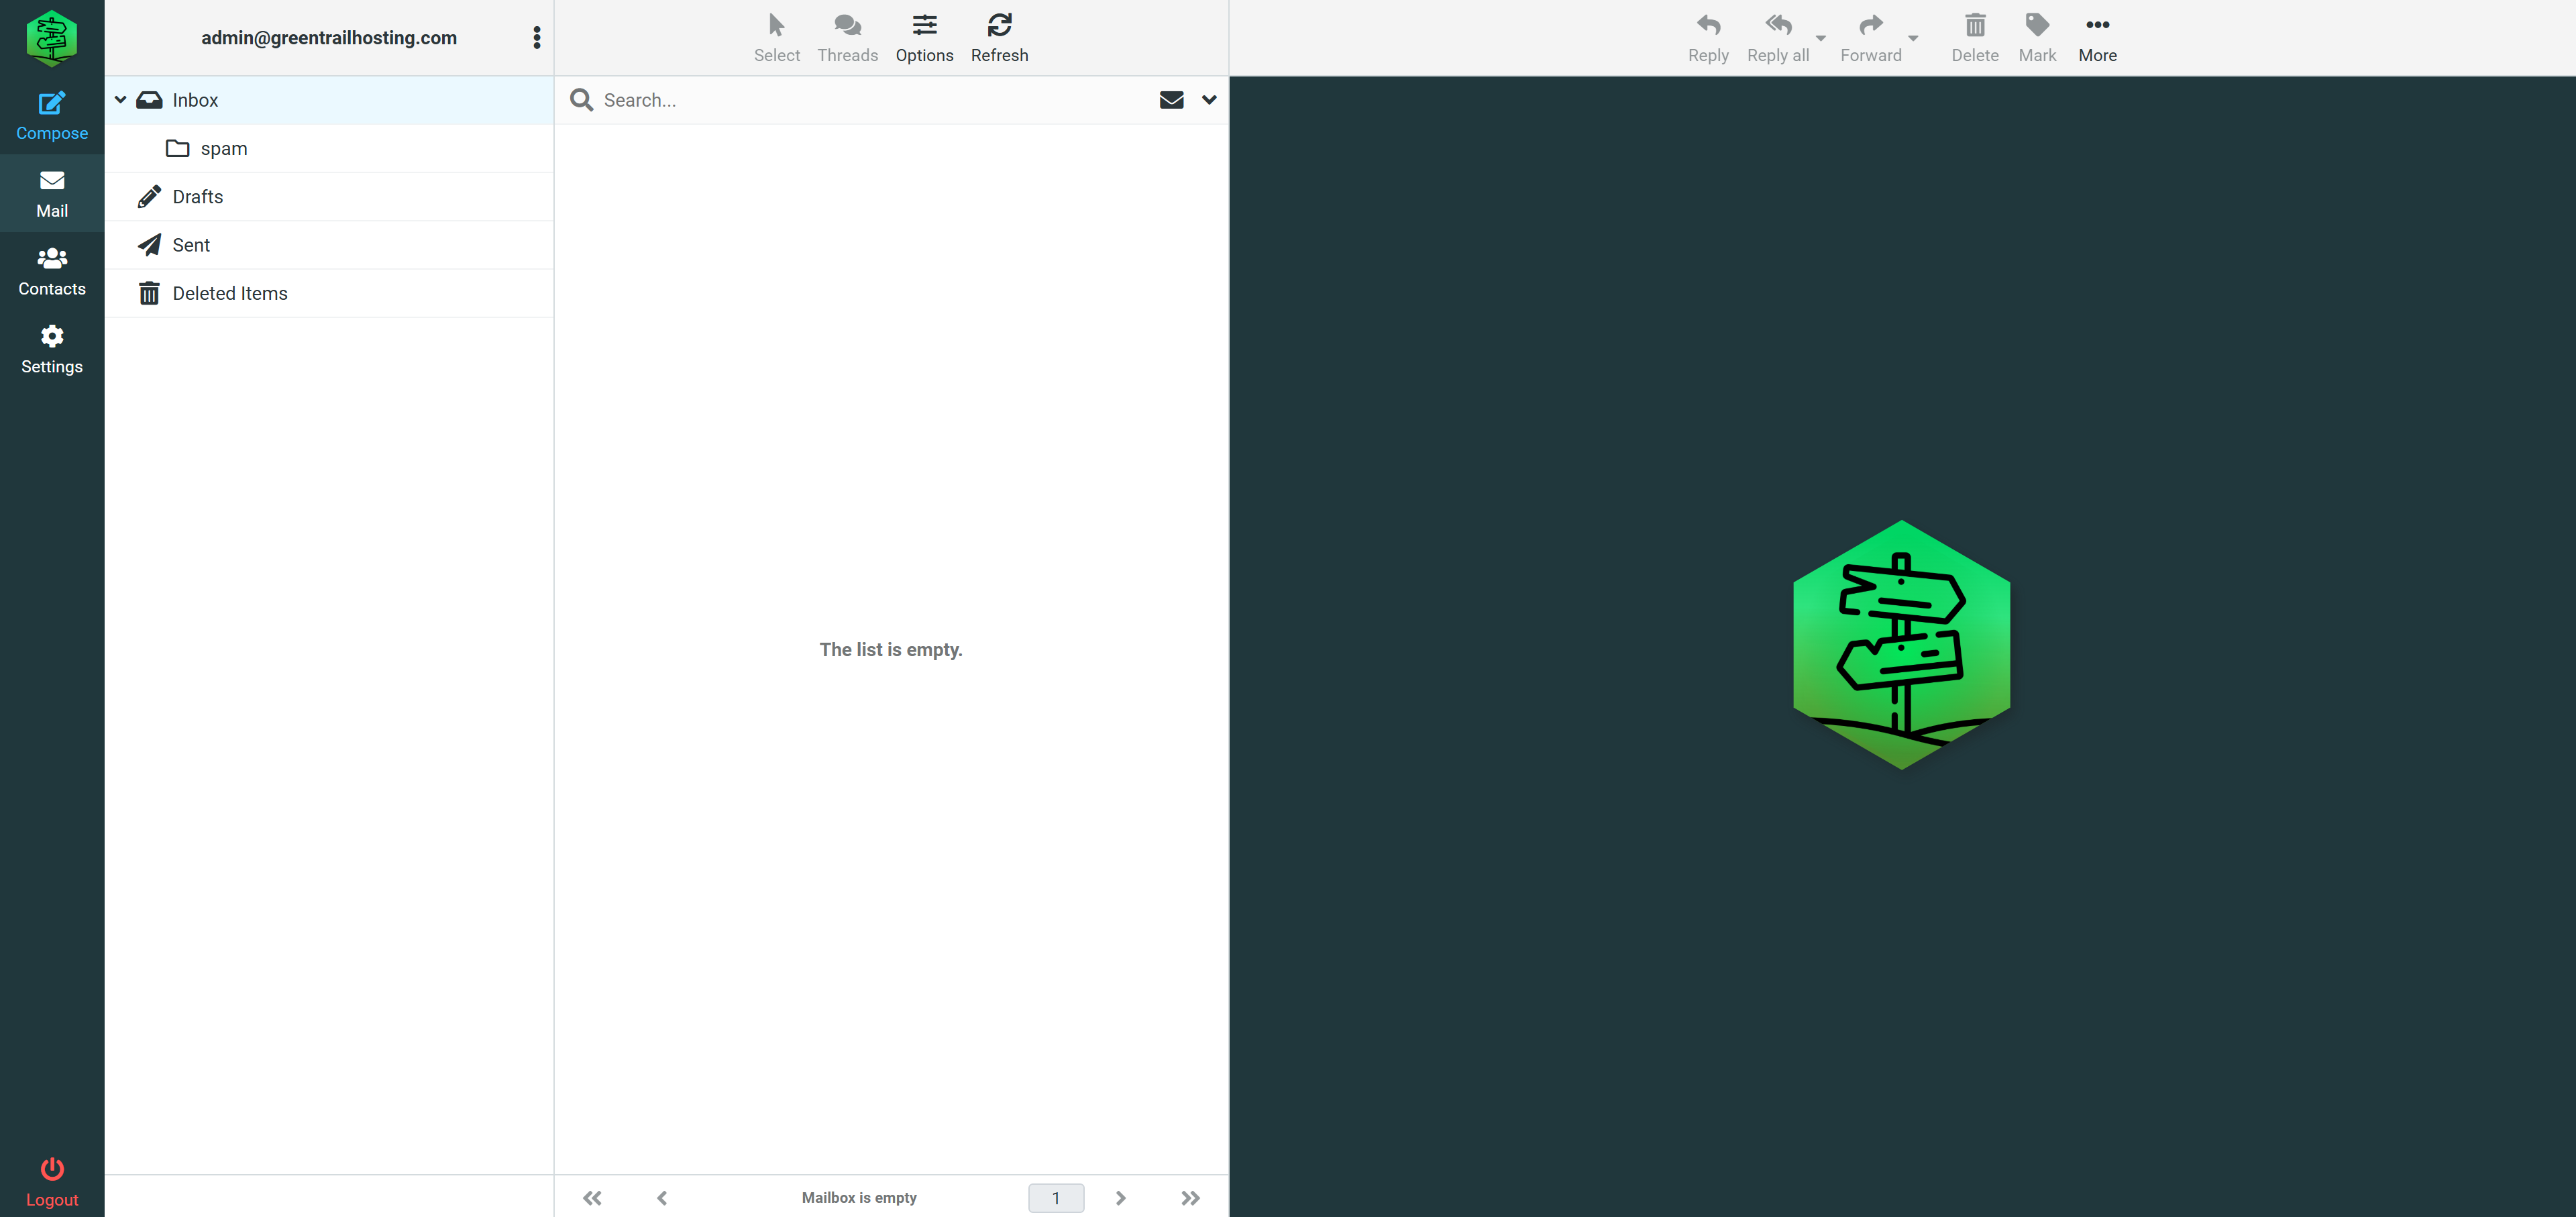The image size is (2576, 1217).
Task: Click the Compose icon in the sidebar
Action: tap(52, 103)
